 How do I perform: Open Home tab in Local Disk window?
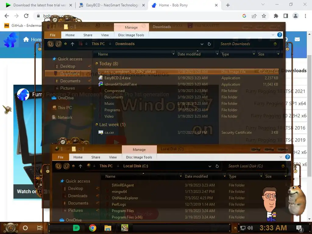[x=78, y=157]
